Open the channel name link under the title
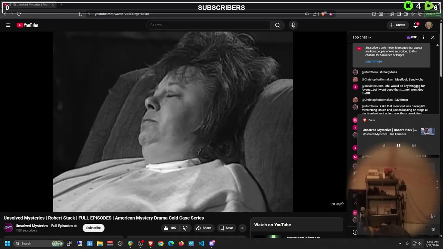Viewport: 443px width, 249px height. pos(44,226)
